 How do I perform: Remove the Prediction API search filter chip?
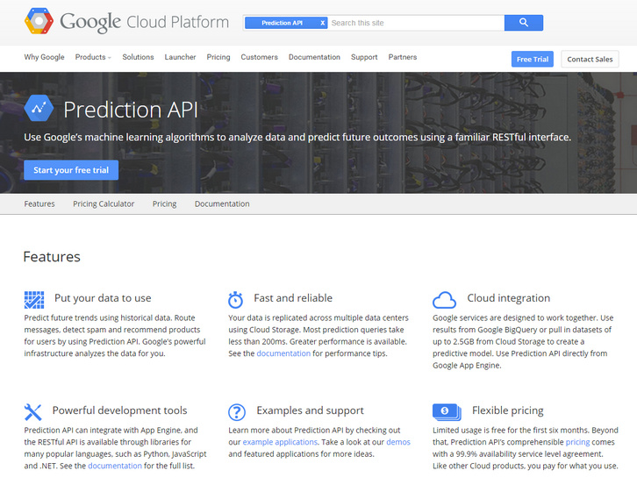pos(322,23)
